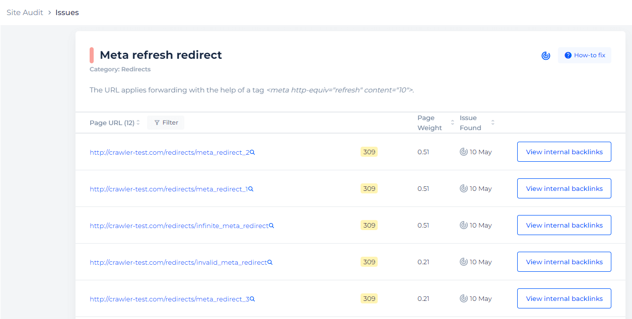View internal backlinks for meta_redirect_3
This screenshot has height=319, width=632.
(x=564, y=298)
